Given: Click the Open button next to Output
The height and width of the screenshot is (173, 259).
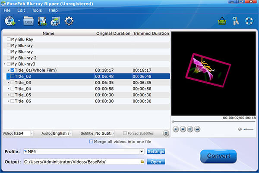Looking at the screenshot, I should pos(156,162).
